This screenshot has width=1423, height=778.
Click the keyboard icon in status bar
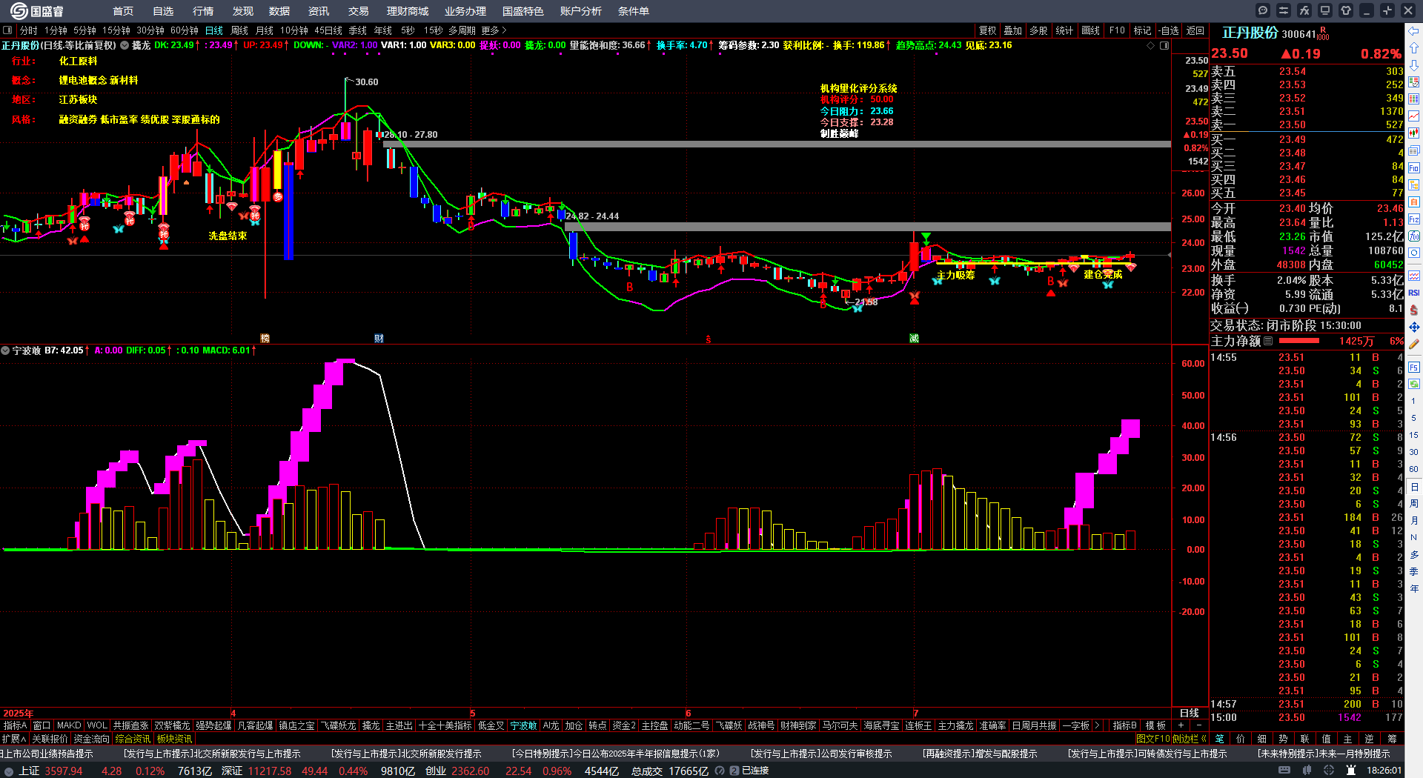[1284, 771]
